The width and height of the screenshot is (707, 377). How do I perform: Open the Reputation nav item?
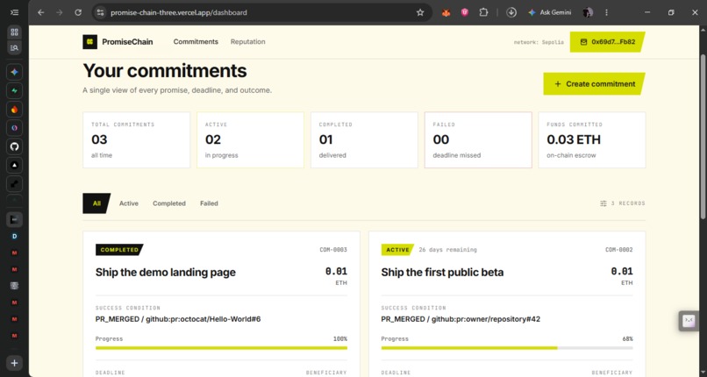[x=248, y=42]
